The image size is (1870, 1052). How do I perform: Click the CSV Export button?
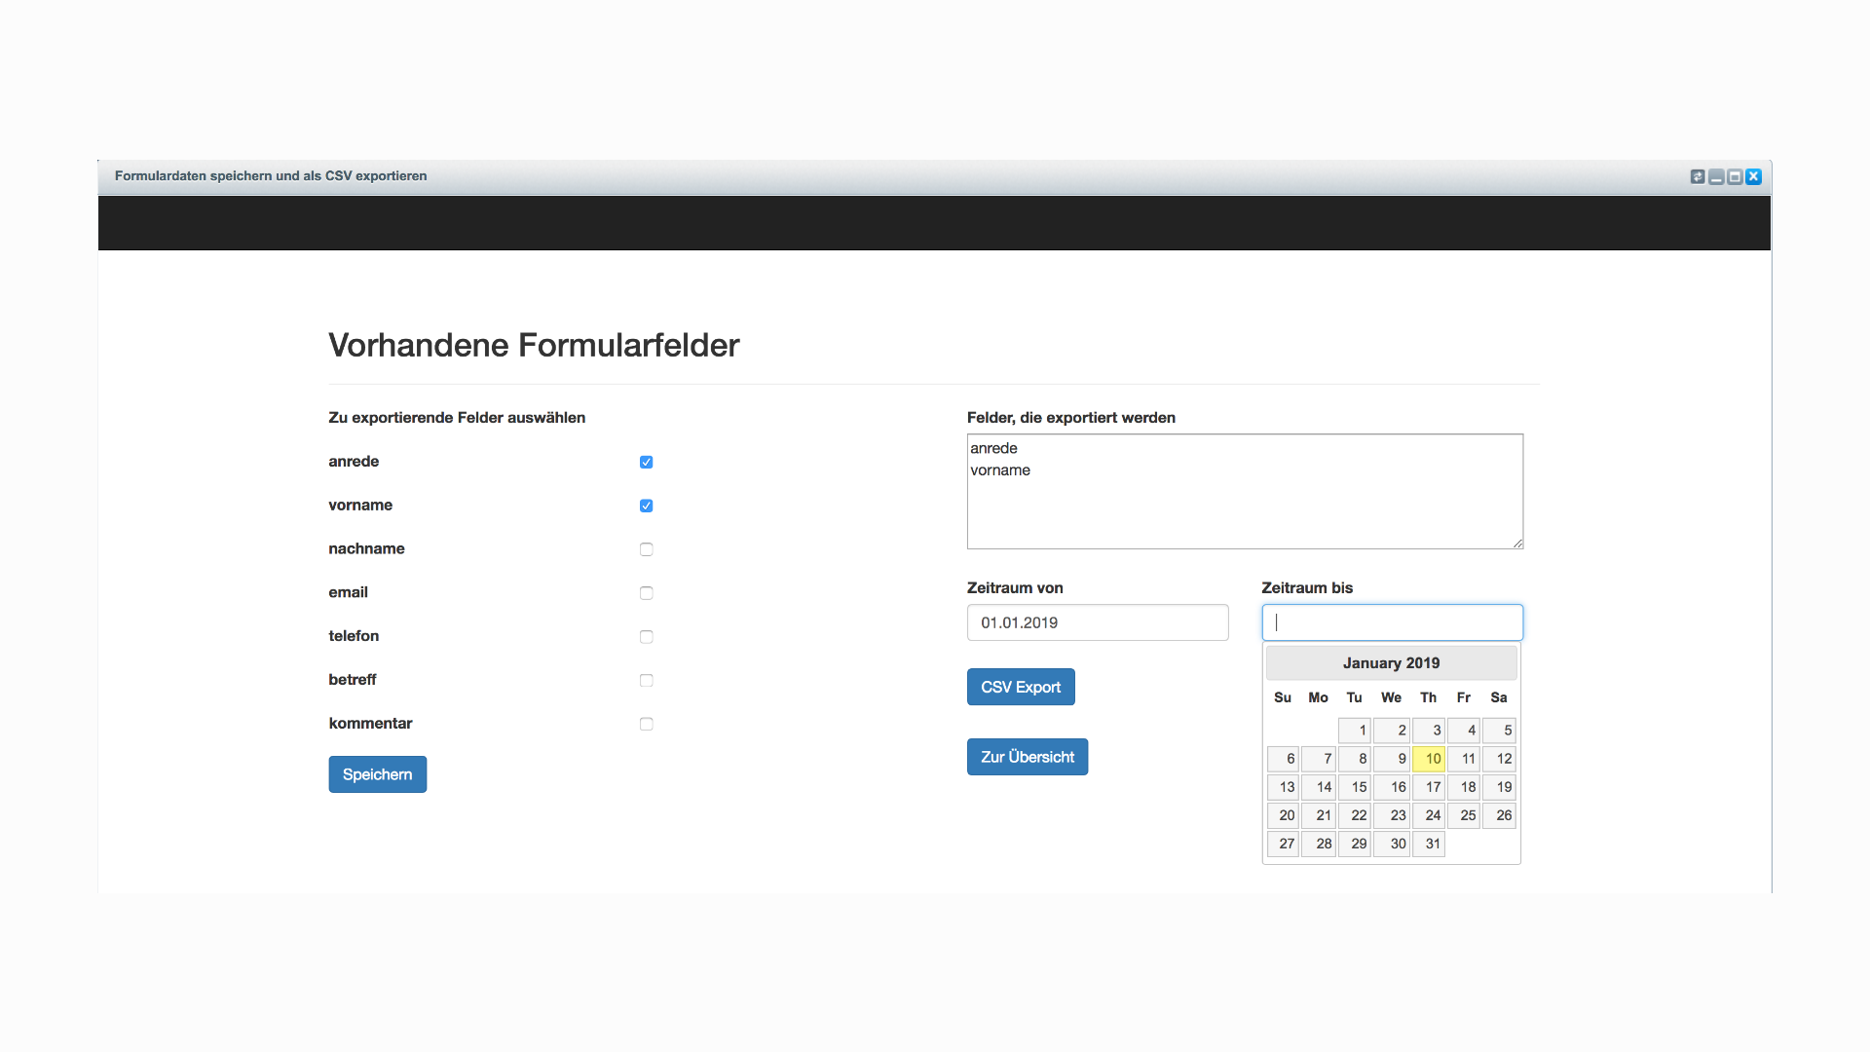(x=1020, y=687)
